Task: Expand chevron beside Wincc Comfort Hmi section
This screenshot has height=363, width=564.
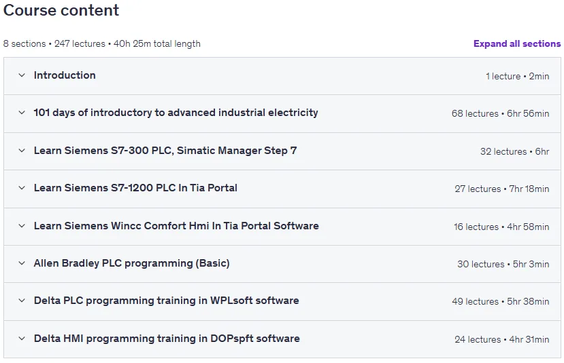Action: pyautogui.click(x=22, y=226)
